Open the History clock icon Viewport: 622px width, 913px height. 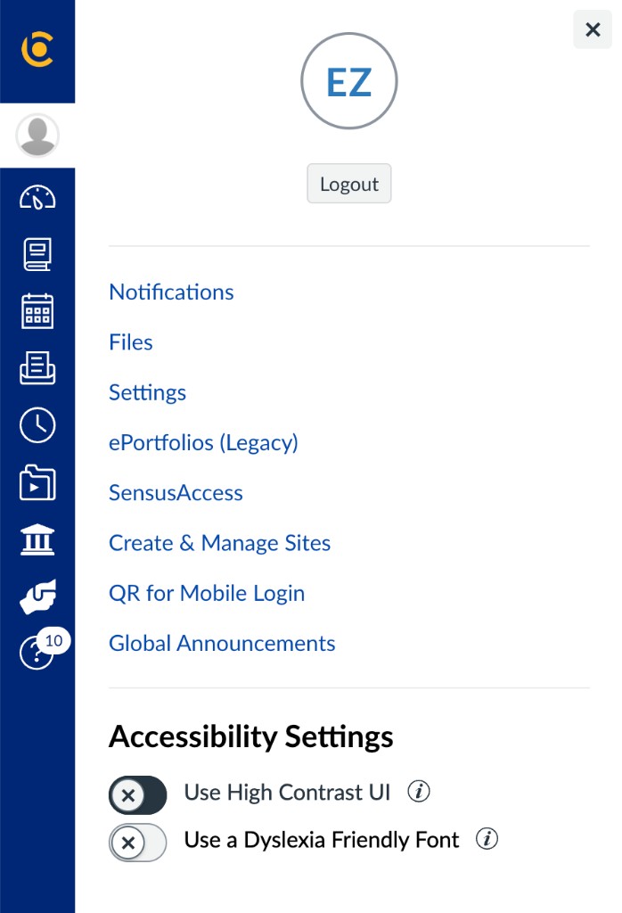pyautogui.click(x=37, y=424)
